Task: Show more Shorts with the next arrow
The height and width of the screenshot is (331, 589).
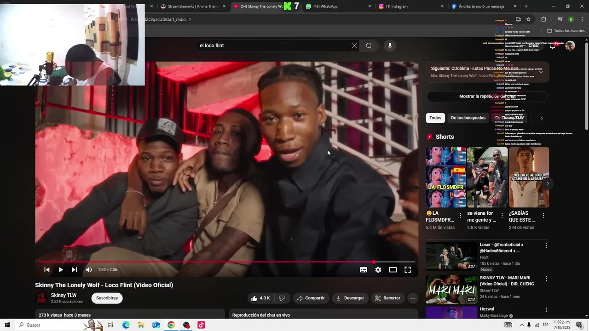Action: pyautogui.click(x=548, y=183)
